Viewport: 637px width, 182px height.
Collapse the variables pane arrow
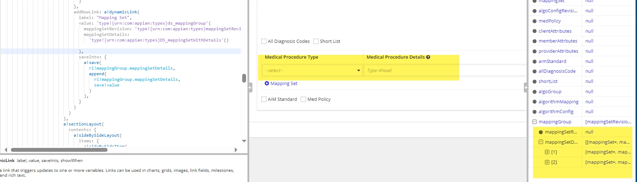526,87
